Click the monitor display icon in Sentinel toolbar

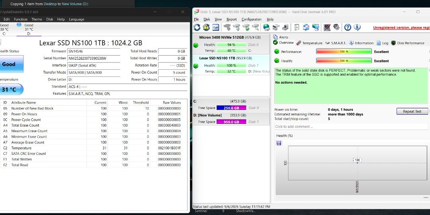click(x=327, y=27)
